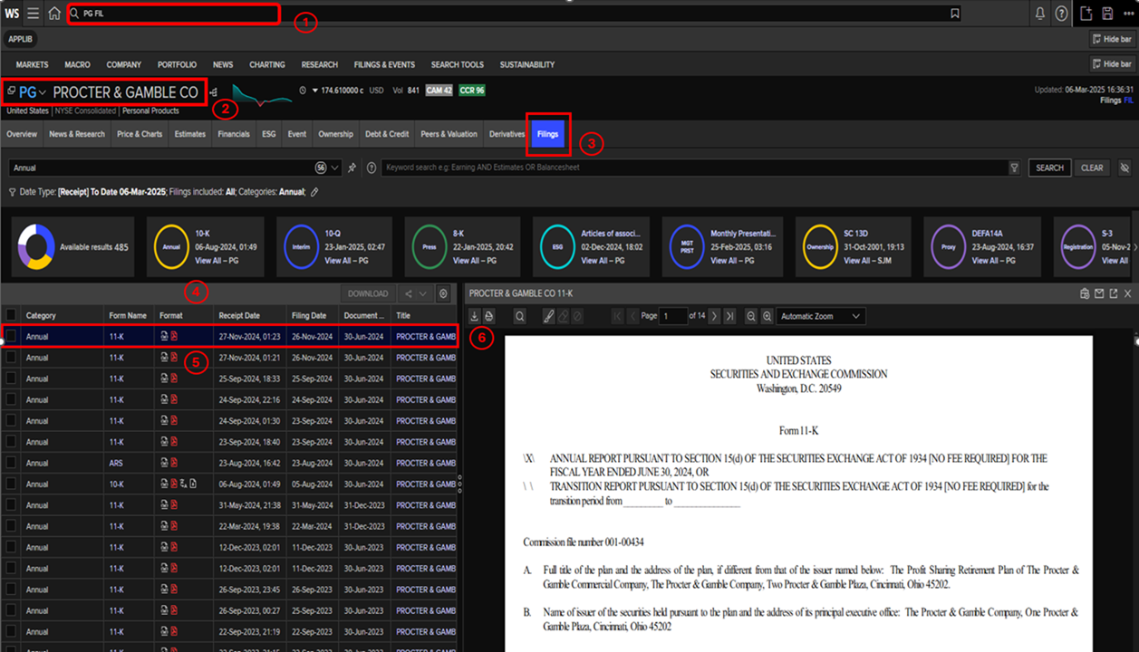Check the row received 25-Sep-2024, 18:33

(11, 379)
